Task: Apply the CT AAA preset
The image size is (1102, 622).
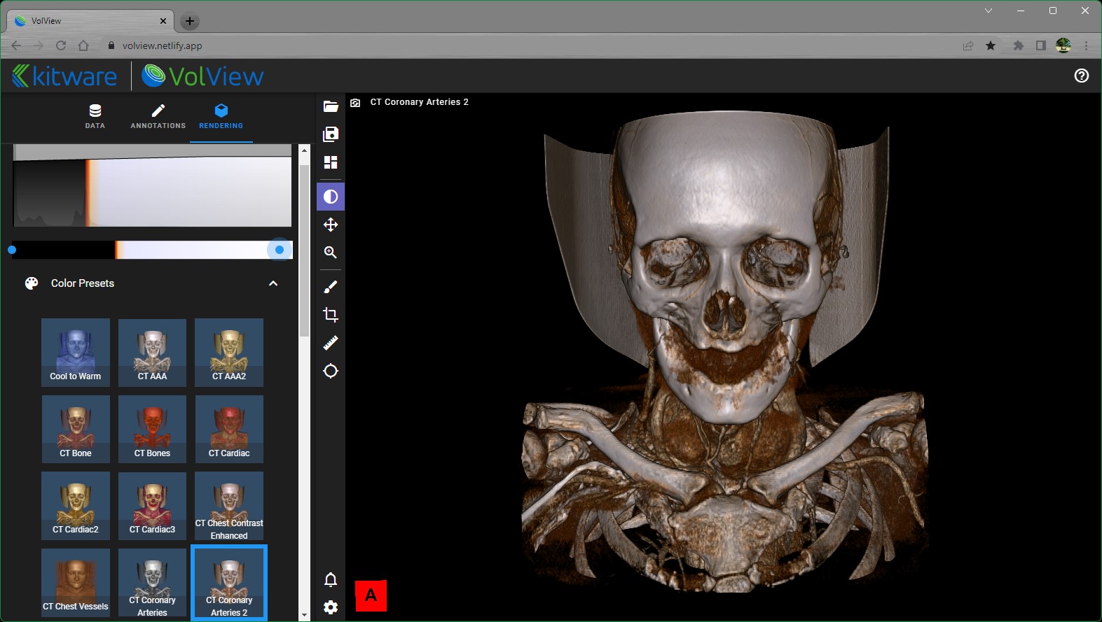Action: coord(152,352)
